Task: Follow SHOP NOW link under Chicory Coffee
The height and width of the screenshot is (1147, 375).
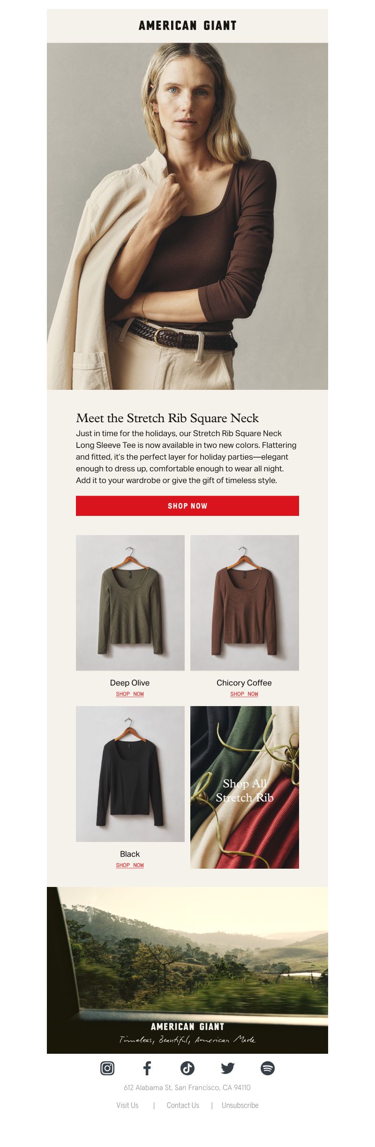Action: point(244,694)
